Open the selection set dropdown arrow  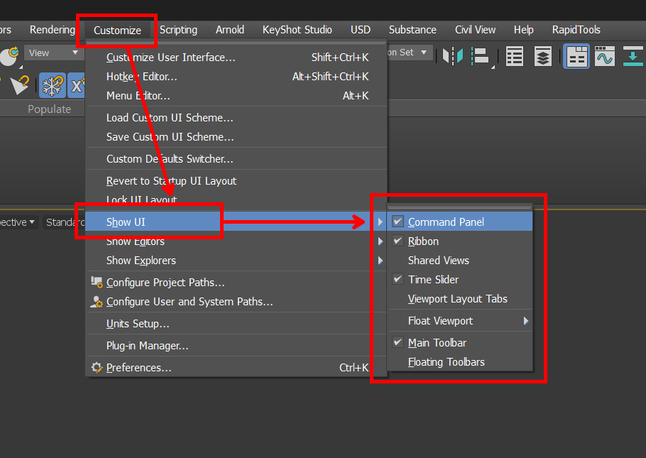pyautogui.click(x=424, y=53)
